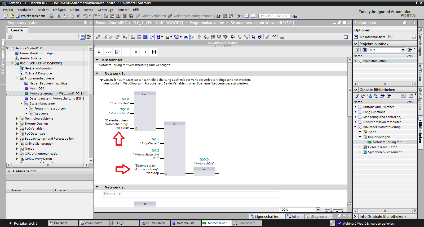Open the PLC Variablen taskbar tab
This screenshot has width=424, height=227.
[155, 223]
